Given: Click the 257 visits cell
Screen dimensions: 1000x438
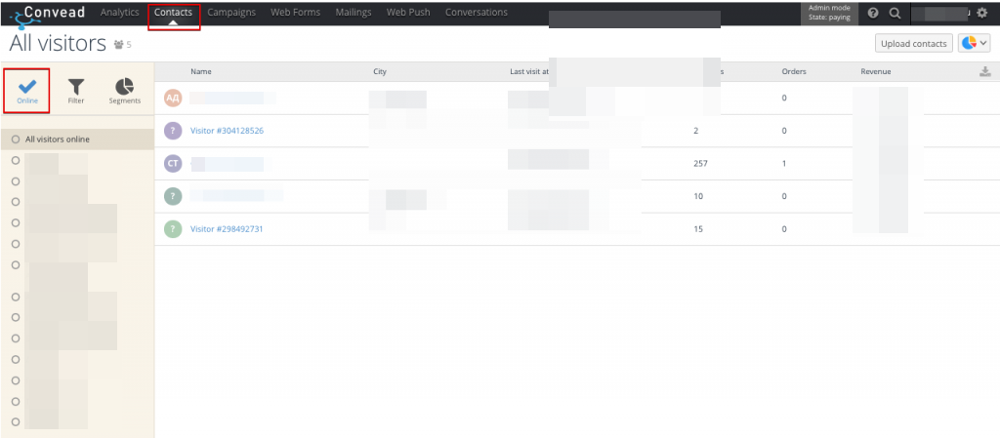Looking at the screenshot, I should tap(700, 164).
